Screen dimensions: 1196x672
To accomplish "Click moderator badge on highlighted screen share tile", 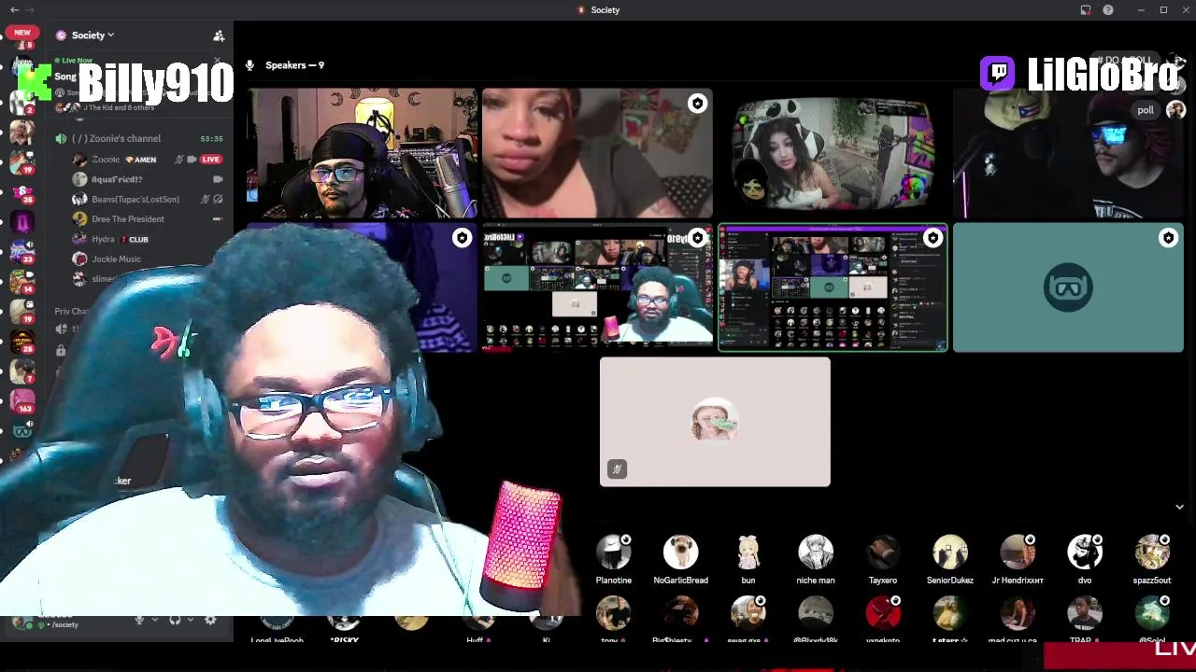I will coord(933,239).
